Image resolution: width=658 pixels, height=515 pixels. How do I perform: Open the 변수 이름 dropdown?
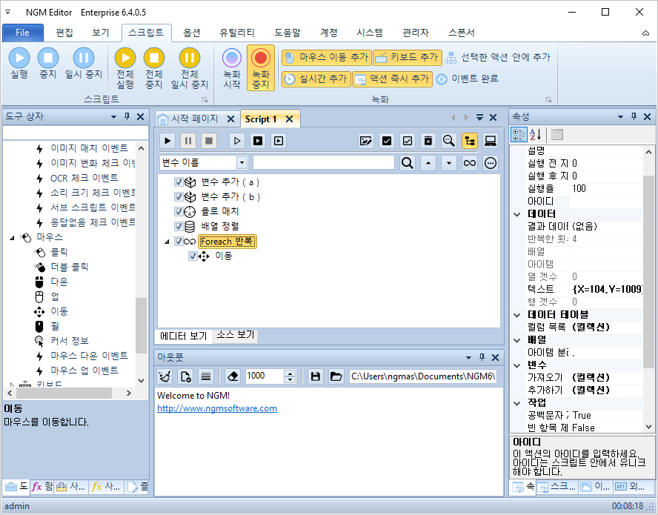(242, 163)
